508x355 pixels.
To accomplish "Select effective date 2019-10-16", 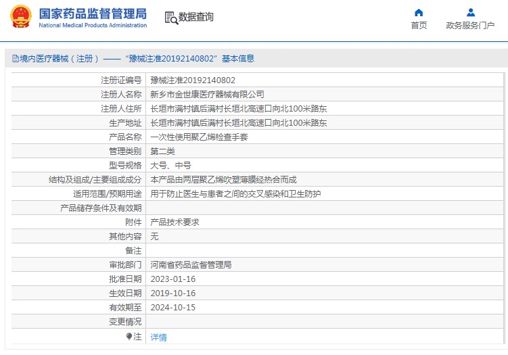I will click(173, 293).
